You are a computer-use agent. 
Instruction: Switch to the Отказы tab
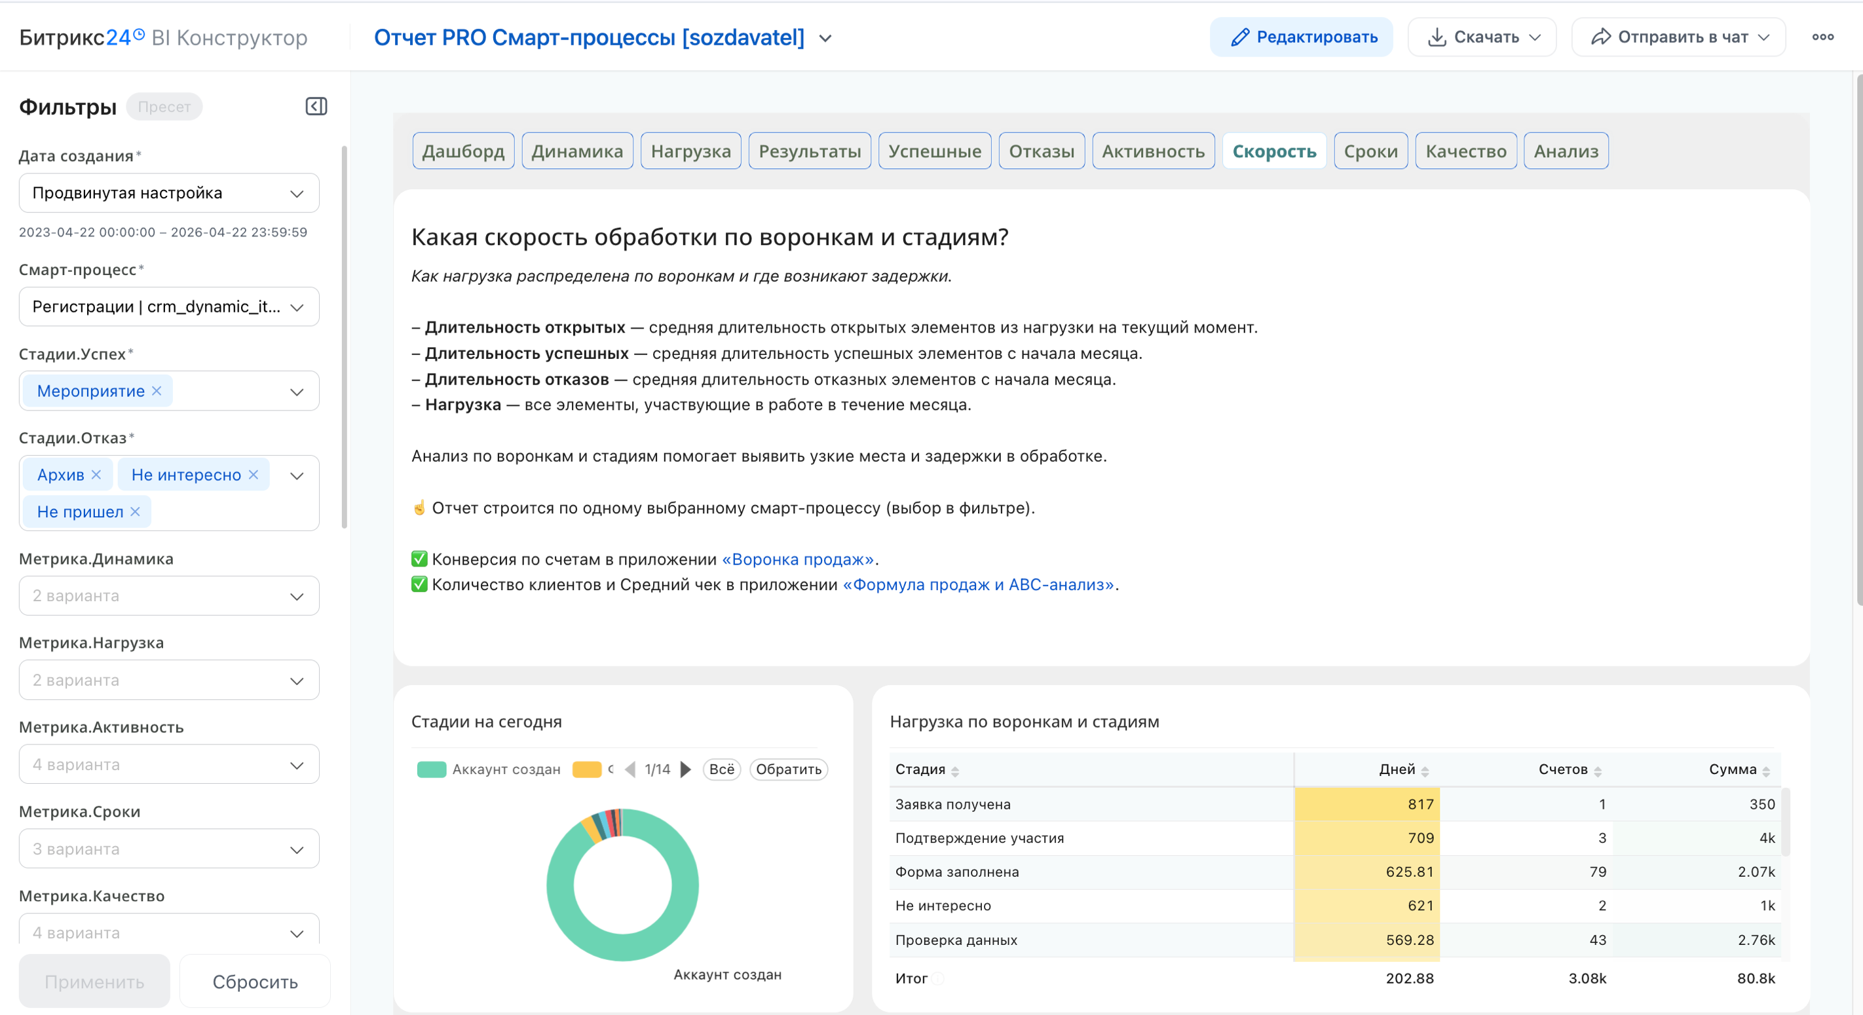point(1041,151)
